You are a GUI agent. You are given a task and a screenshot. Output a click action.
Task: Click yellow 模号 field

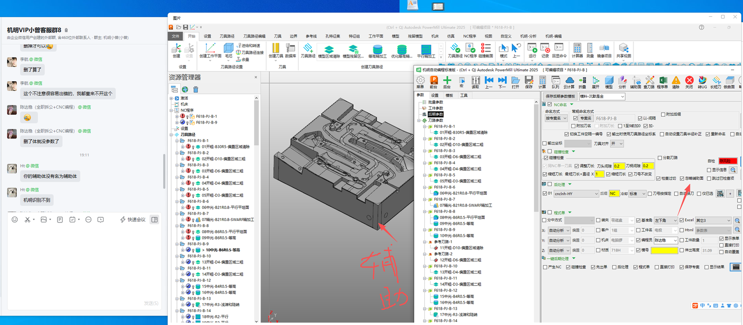pyautogui.click(x=665, y=251)
